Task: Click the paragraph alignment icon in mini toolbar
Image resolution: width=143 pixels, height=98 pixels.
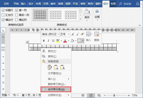Action: pos(53,41)
